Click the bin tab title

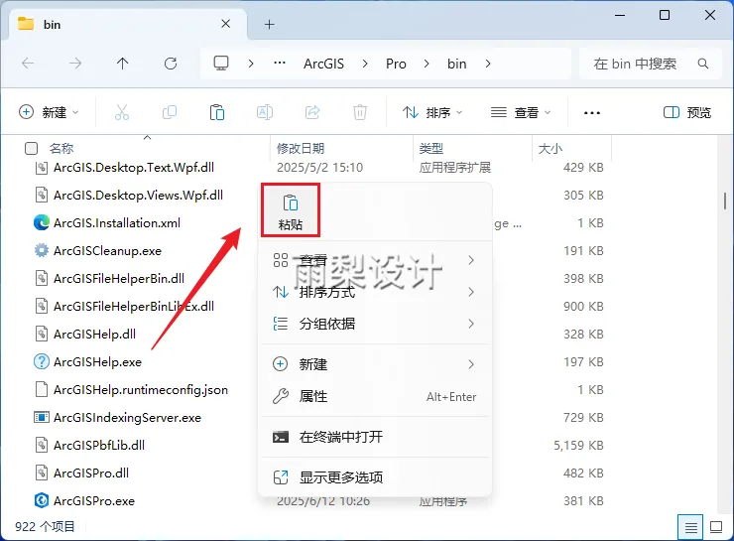coord(52,25)
